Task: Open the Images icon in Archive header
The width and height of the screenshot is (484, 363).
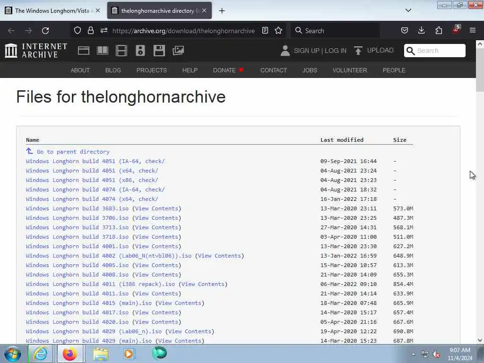Action: click(x=178, y=51)
